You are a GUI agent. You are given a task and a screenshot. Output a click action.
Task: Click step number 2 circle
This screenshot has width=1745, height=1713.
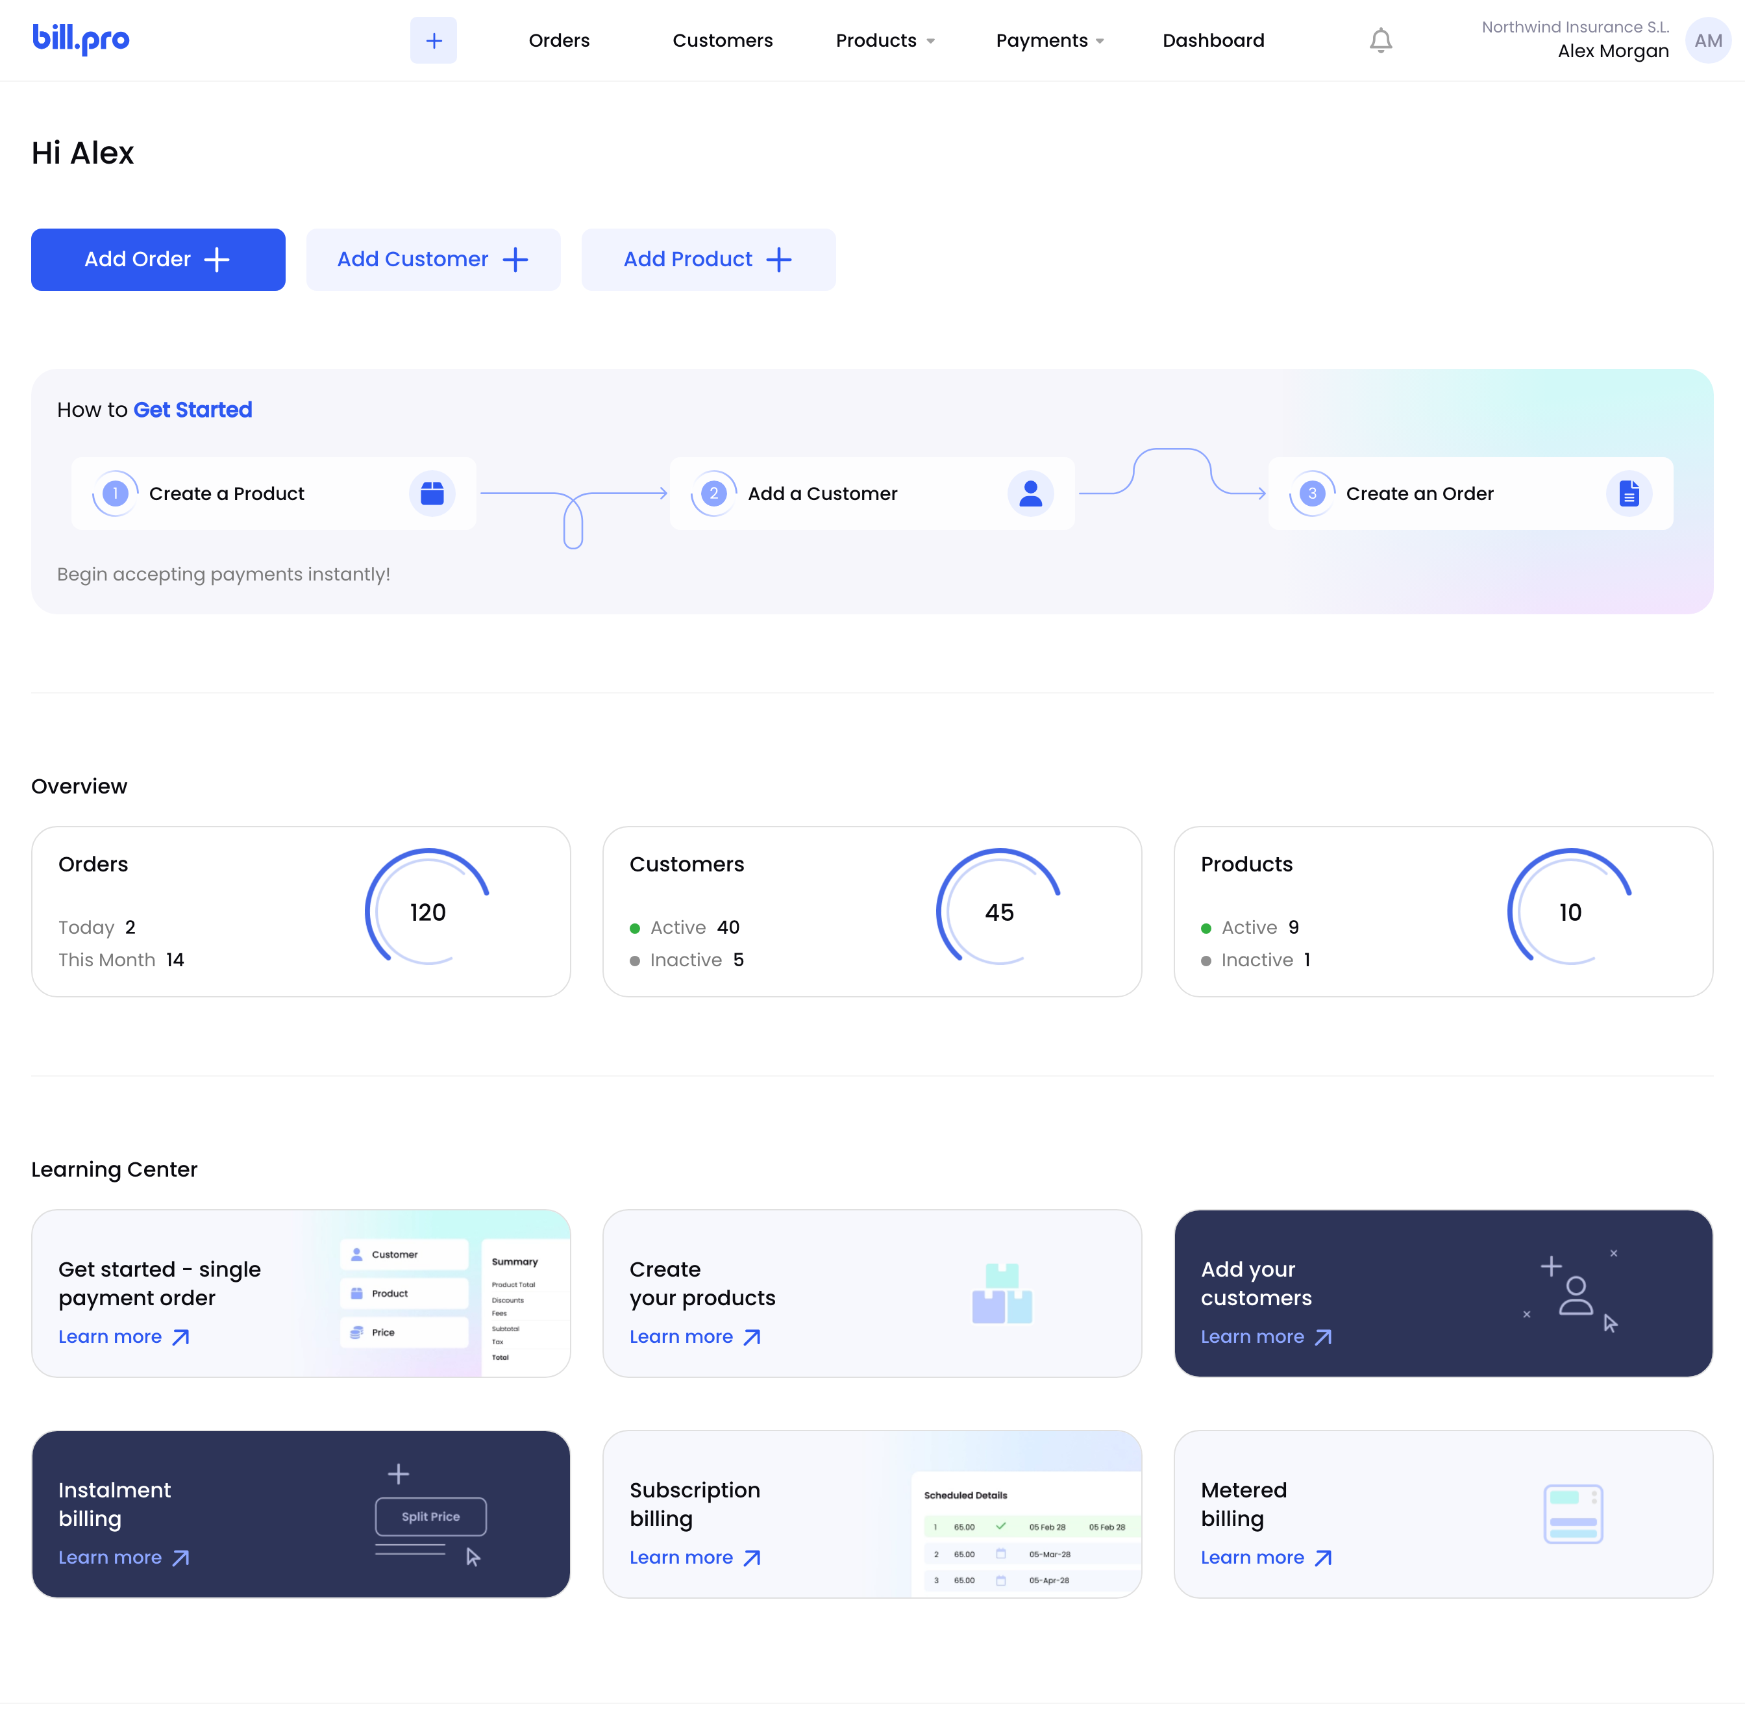point(713,493)
